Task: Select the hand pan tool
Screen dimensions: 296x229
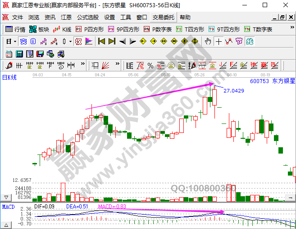Action: (x=208, y=41)
